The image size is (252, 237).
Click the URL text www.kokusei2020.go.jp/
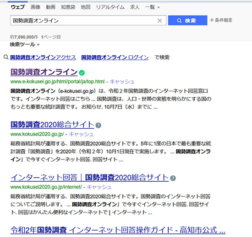point(37,134)
